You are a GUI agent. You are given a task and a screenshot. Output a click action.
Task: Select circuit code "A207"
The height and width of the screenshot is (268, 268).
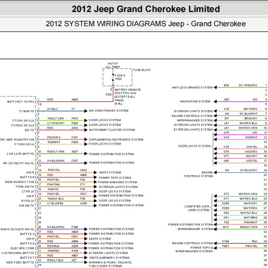click(75, 152)
